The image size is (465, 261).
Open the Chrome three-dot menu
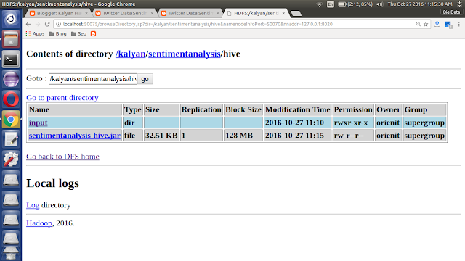coord(459,24)
